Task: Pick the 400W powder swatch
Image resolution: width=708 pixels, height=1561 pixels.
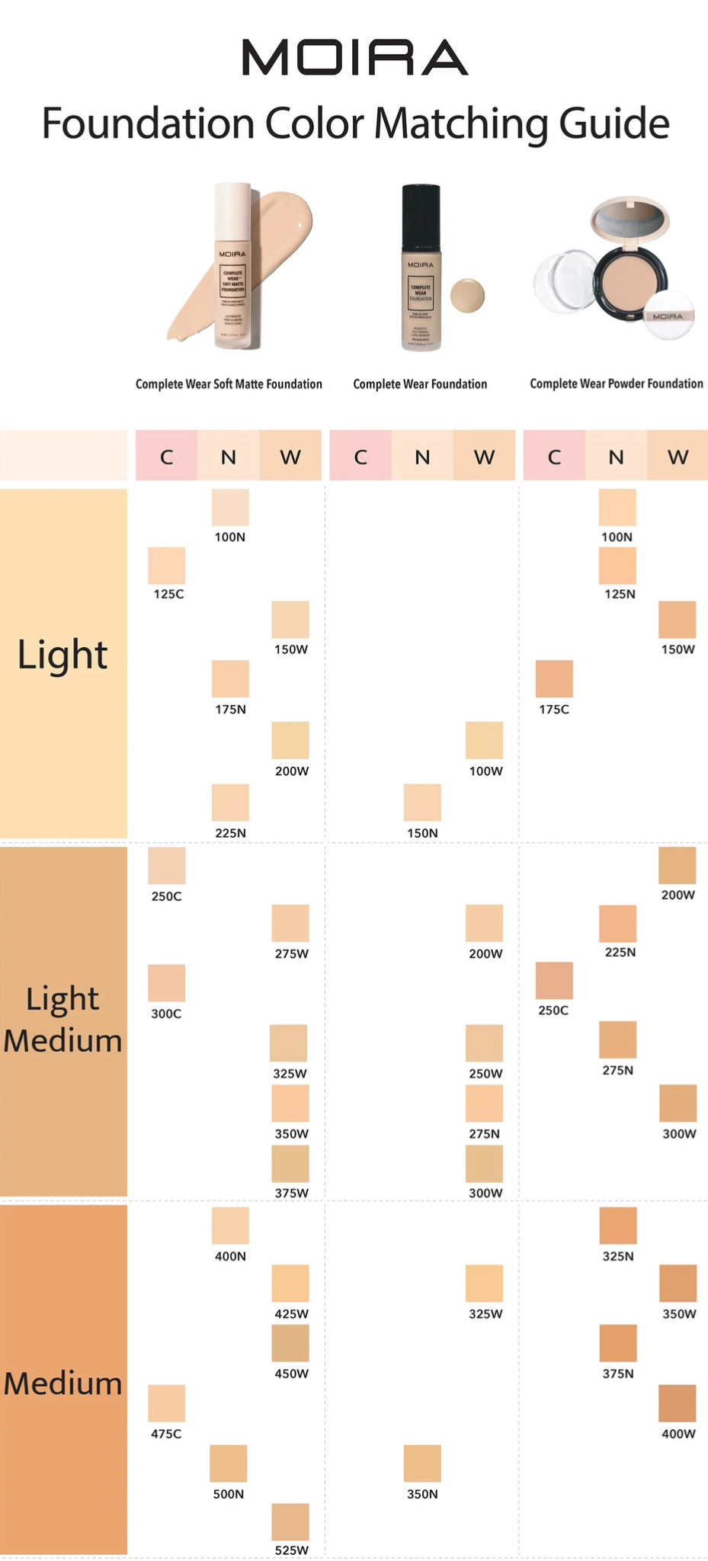Action: tap(678, 1403)
